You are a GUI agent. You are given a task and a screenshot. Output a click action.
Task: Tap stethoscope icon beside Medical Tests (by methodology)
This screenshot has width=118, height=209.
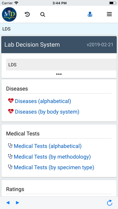tap(10, 156)
